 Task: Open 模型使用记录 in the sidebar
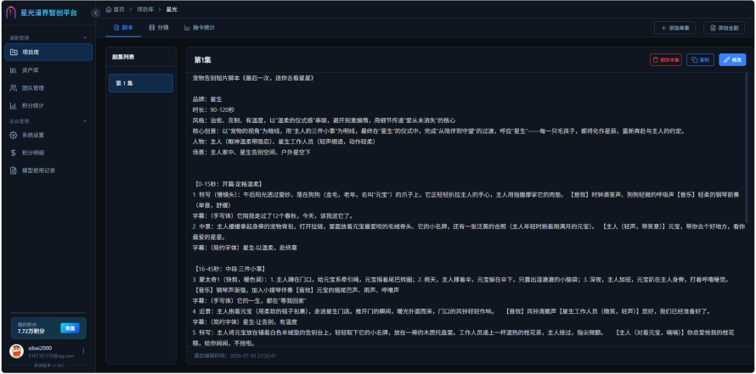click(48, 170)
